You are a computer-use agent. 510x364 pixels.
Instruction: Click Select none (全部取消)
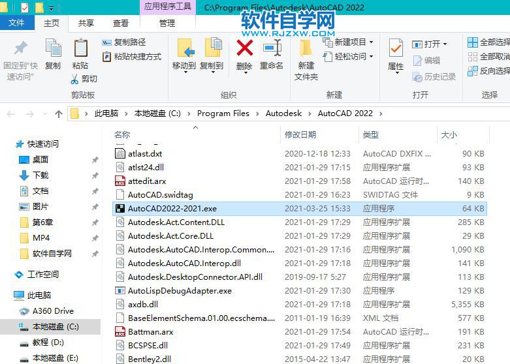coord(488,57)
